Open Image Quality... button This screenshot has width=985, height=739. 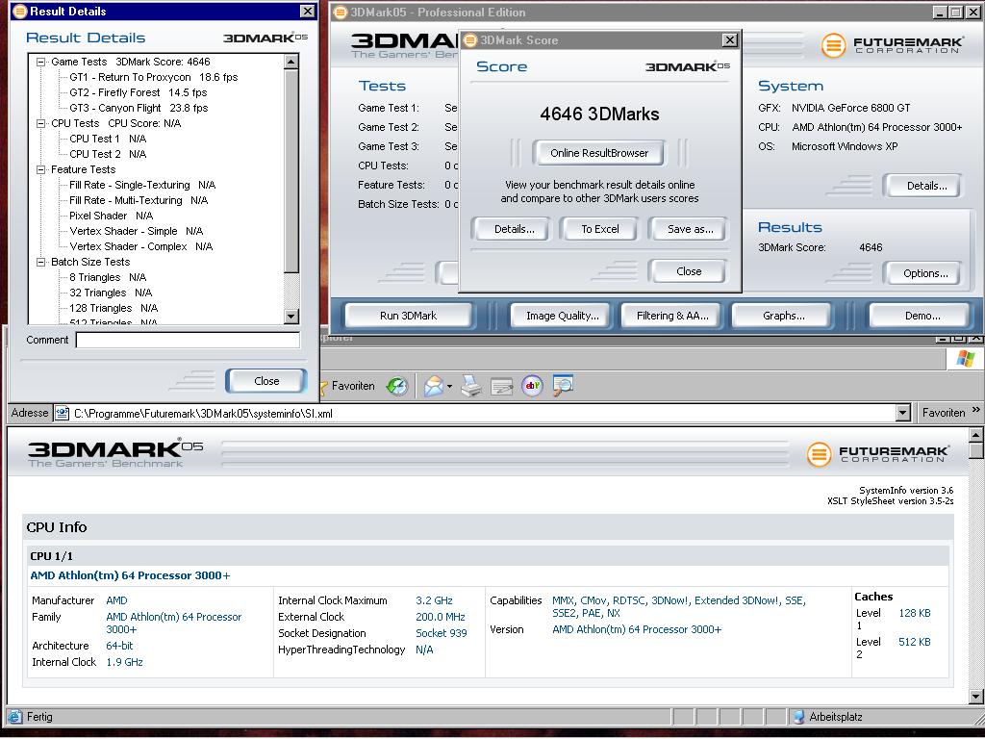tap(562, 316)
